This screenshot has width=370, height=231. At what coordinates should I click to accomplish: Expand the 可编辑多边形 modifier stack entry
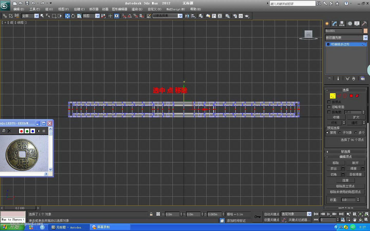click(x=328, y=44)
